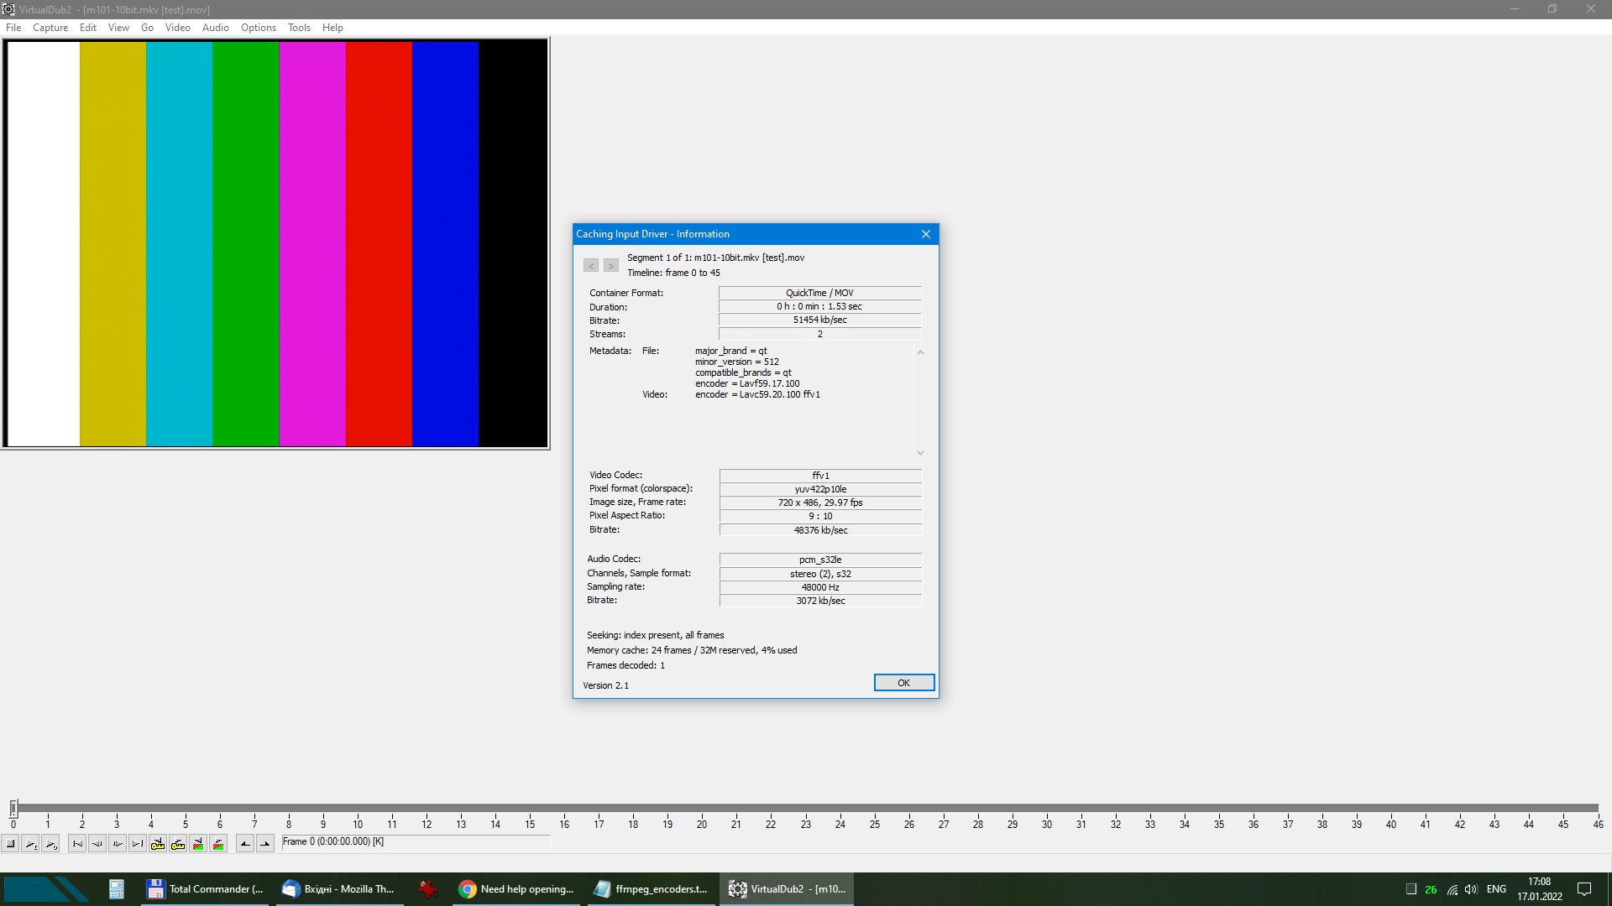Click the 'encoder = Lavc59.20.100 ffv1' metadata line
This screenshot has width=1612, height=906.
(x=757, y=394)
